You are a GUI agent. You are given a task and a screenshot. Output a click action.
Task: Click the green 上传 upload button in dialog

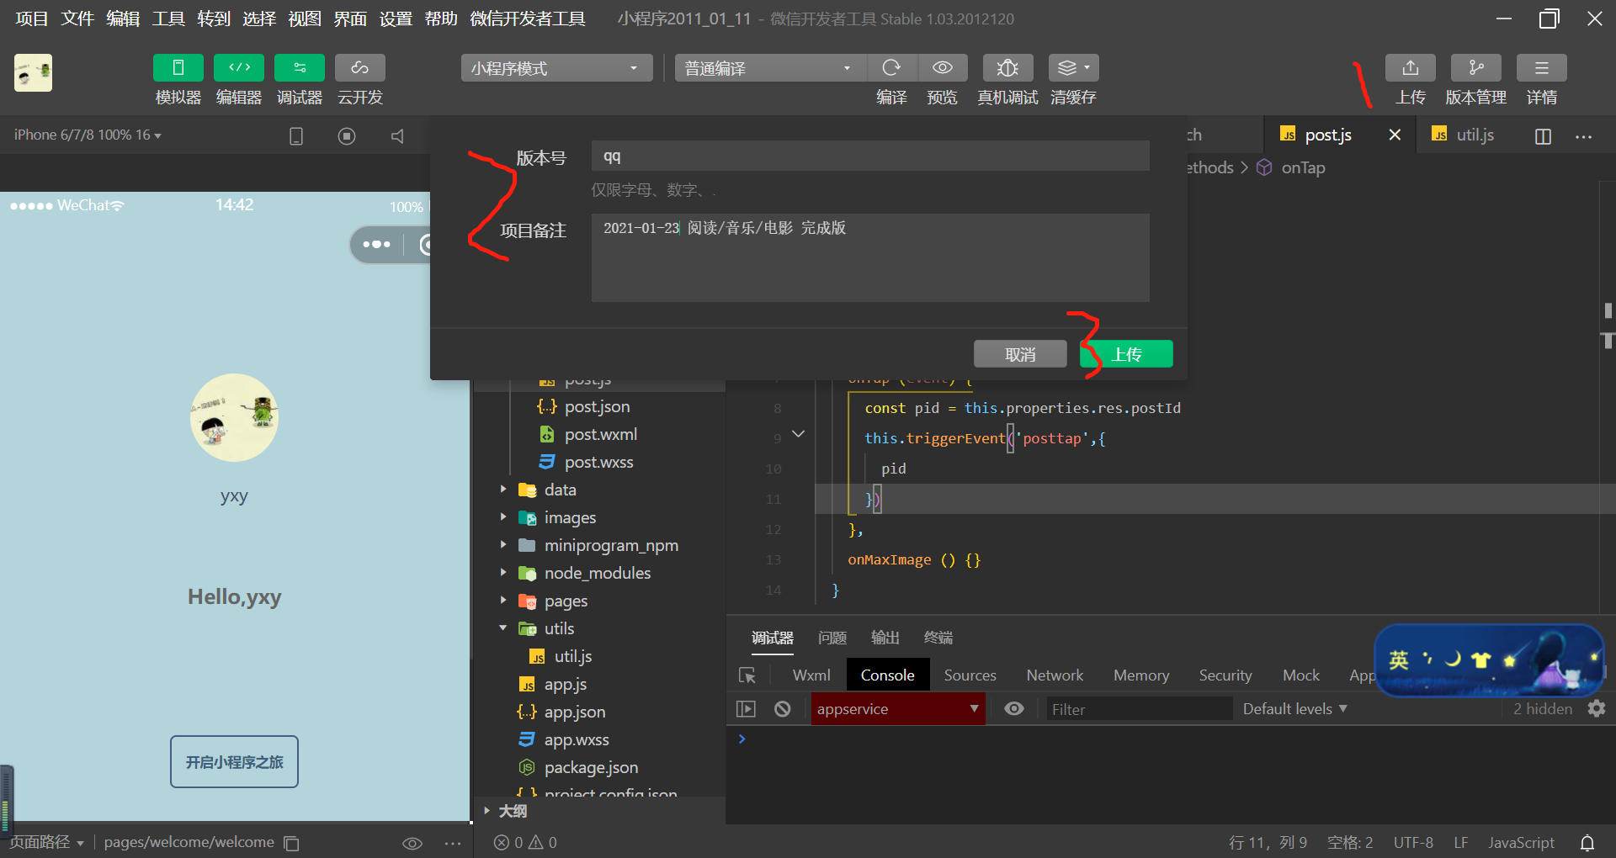point(1126,354)
